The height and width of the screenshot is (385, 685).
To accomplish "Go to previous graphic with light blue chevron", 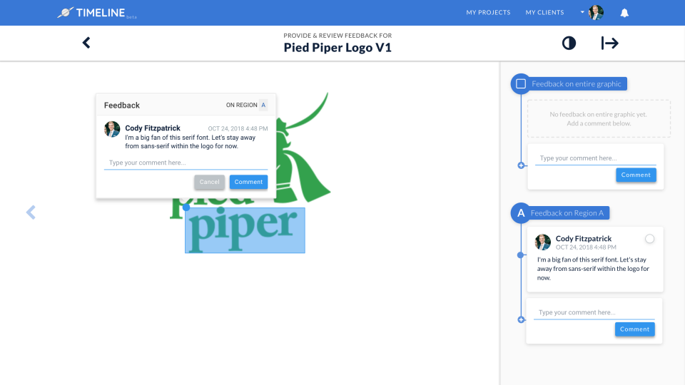I will coord(31,212).
